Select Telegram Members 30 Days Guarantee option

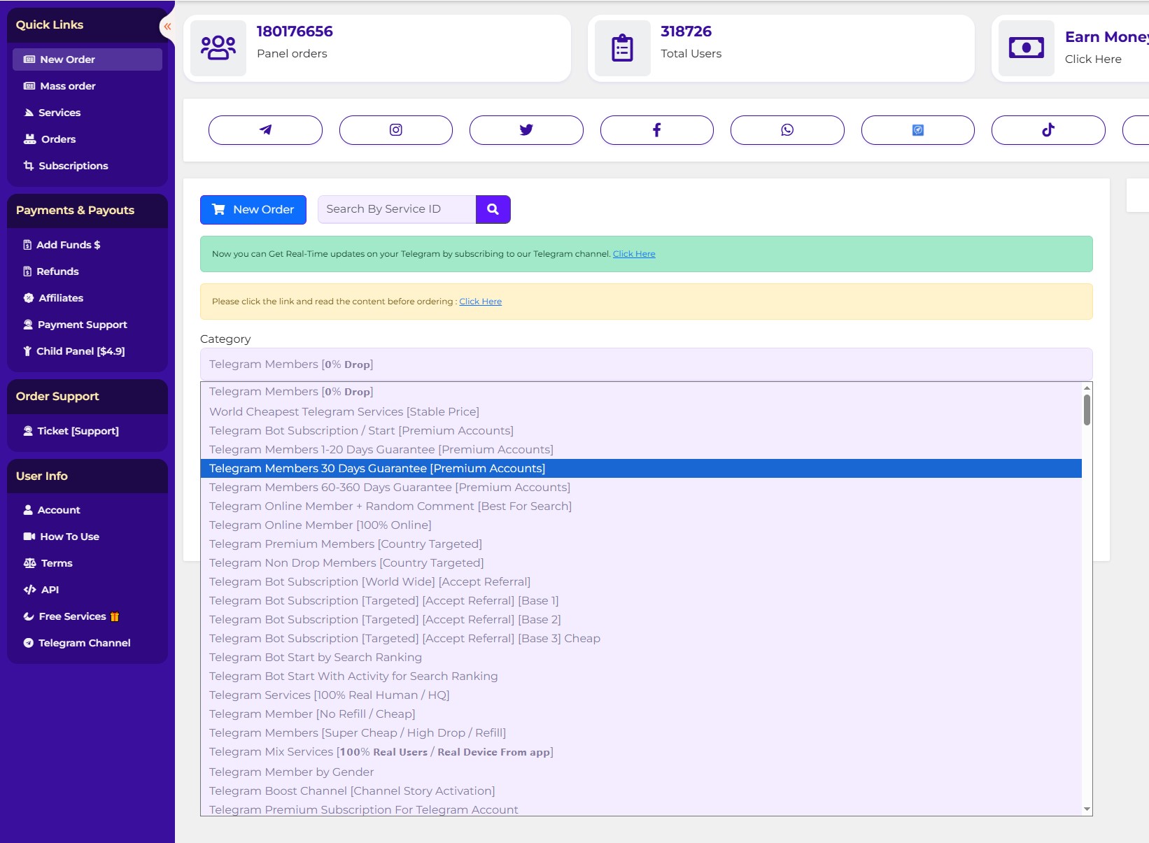coord(376,468)
